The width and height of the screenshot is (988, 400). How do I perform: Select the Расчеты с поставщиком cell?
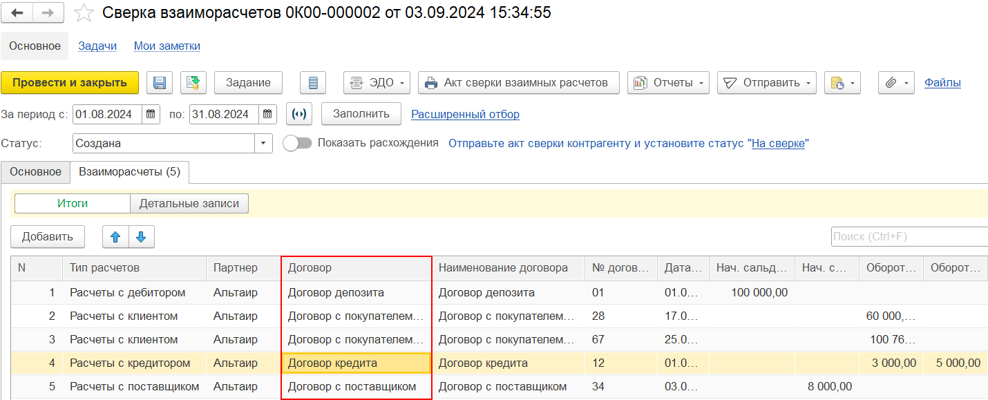click(x=135, y=387)
